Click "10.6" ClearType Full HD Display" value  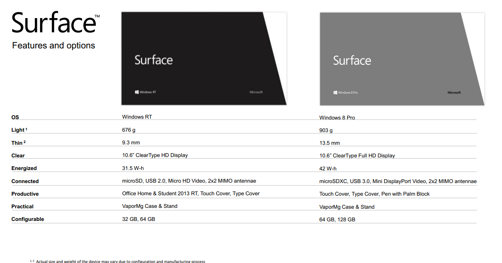coord(357,156)
